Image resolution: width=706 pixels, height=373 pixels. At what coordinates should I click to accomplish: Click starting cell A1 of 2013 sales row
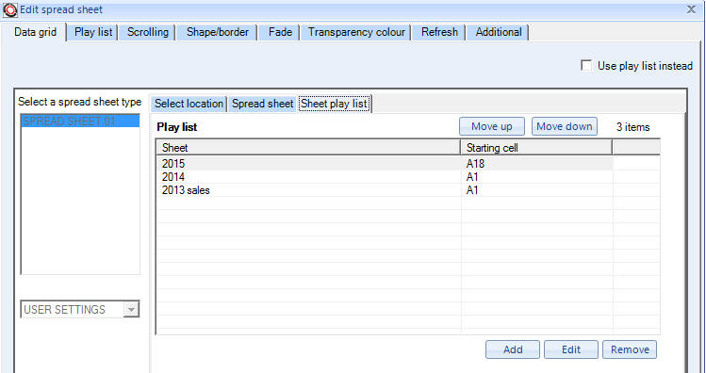472,190
